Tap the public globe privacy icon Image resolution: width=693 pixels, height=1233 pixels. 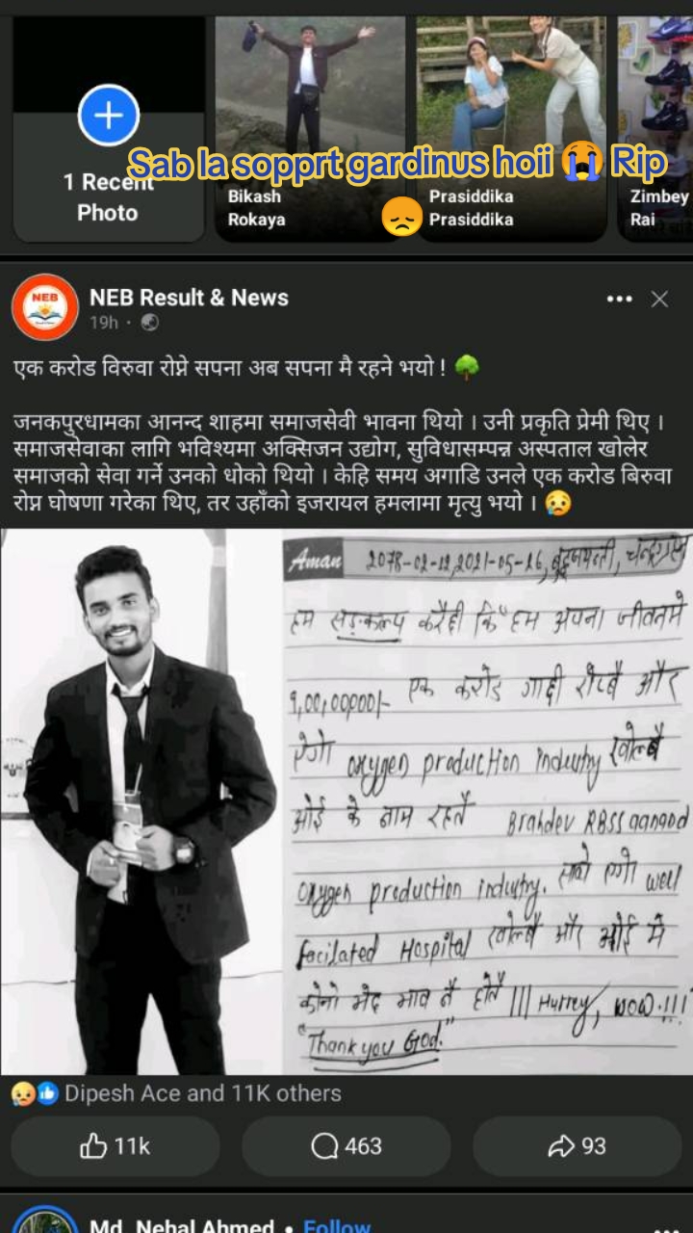click(149, 323)
